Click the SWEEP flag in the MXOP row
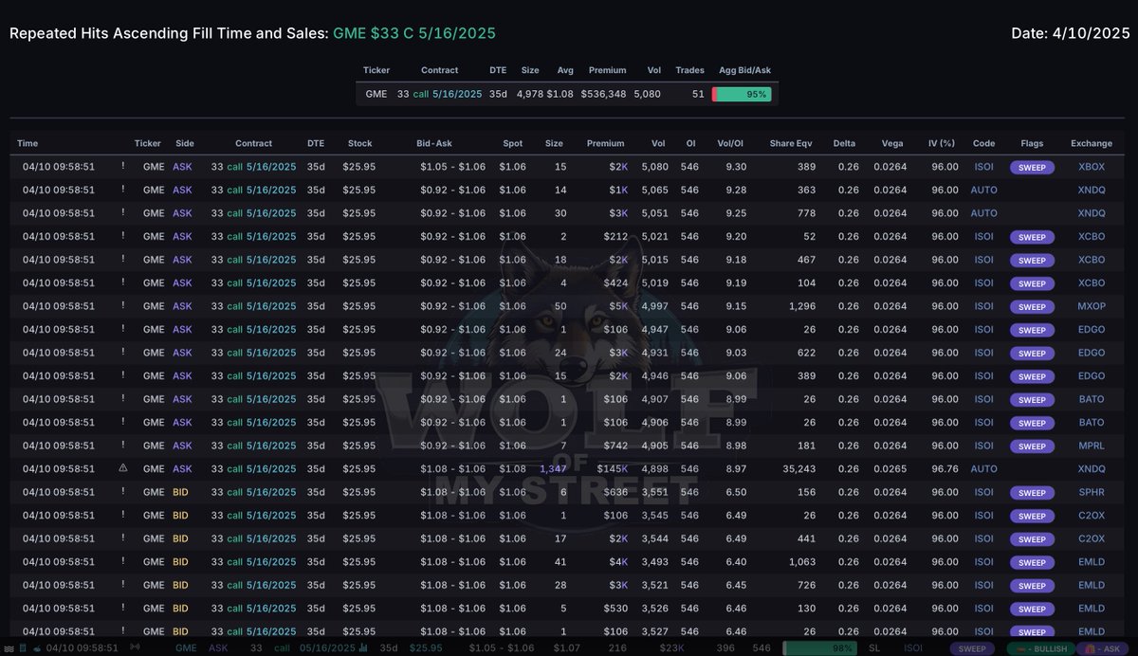Viewport: 1138px width, 656px height. pos(1033,306)
